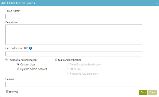The image size is (159, 97).
Task: Select the Claim Authentication radio button
Action: pos(56,60)
